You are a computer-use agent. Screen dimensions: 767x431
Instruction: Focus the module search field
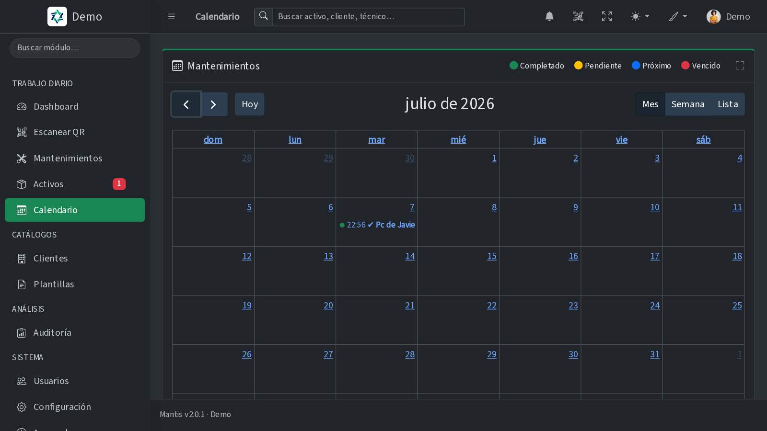[x=75, y=48]
